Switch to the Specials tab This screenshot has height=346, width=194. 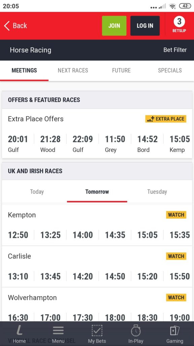(x=170, y=70)
